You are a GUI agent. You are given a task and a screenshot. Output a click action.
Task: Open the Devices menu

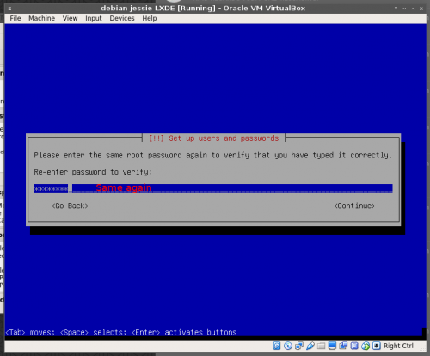pos(122,18)
